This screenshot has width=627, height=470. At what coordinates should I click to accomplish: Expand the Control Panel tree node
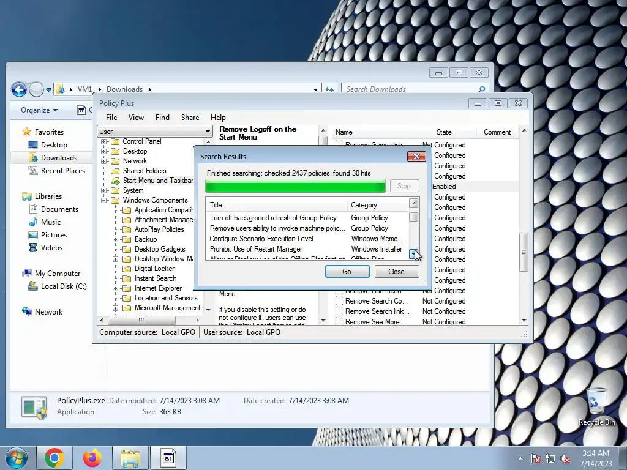tap(104, 141)
